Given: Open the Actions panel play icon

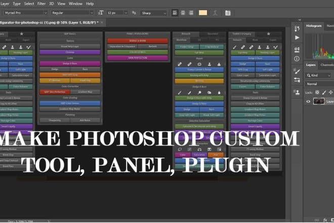Looking at the screenshot, I should click(297, 38).
